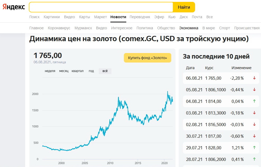Click the red down arrow for 05.08.21

(254, 90)
